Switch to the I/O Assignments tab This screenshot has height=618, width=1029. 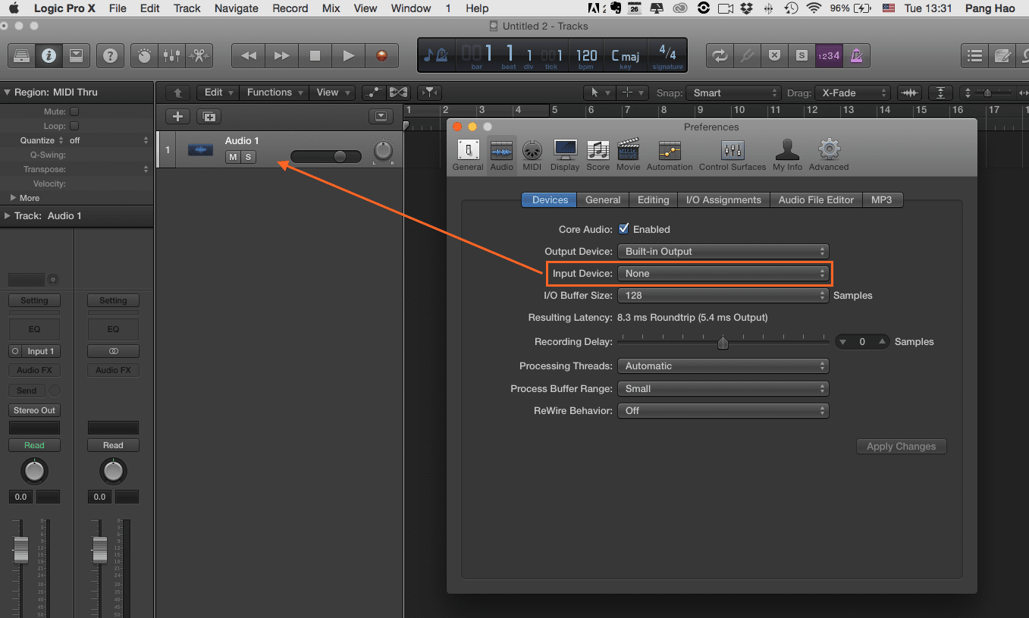pyautogui.click(x=723, y=199)
